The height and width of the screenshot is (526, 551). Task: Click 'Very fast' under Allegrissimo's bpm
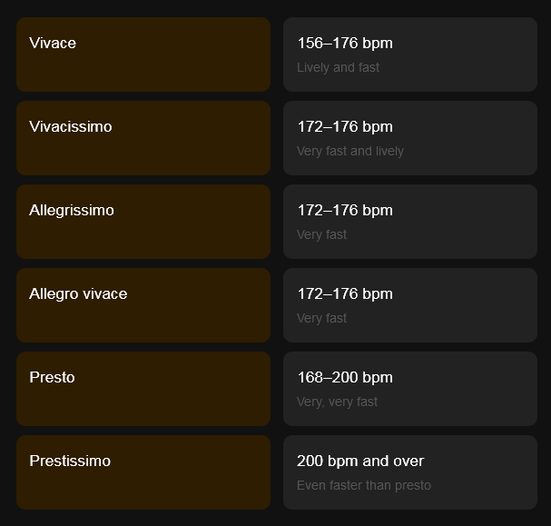[x=321, y=234]
